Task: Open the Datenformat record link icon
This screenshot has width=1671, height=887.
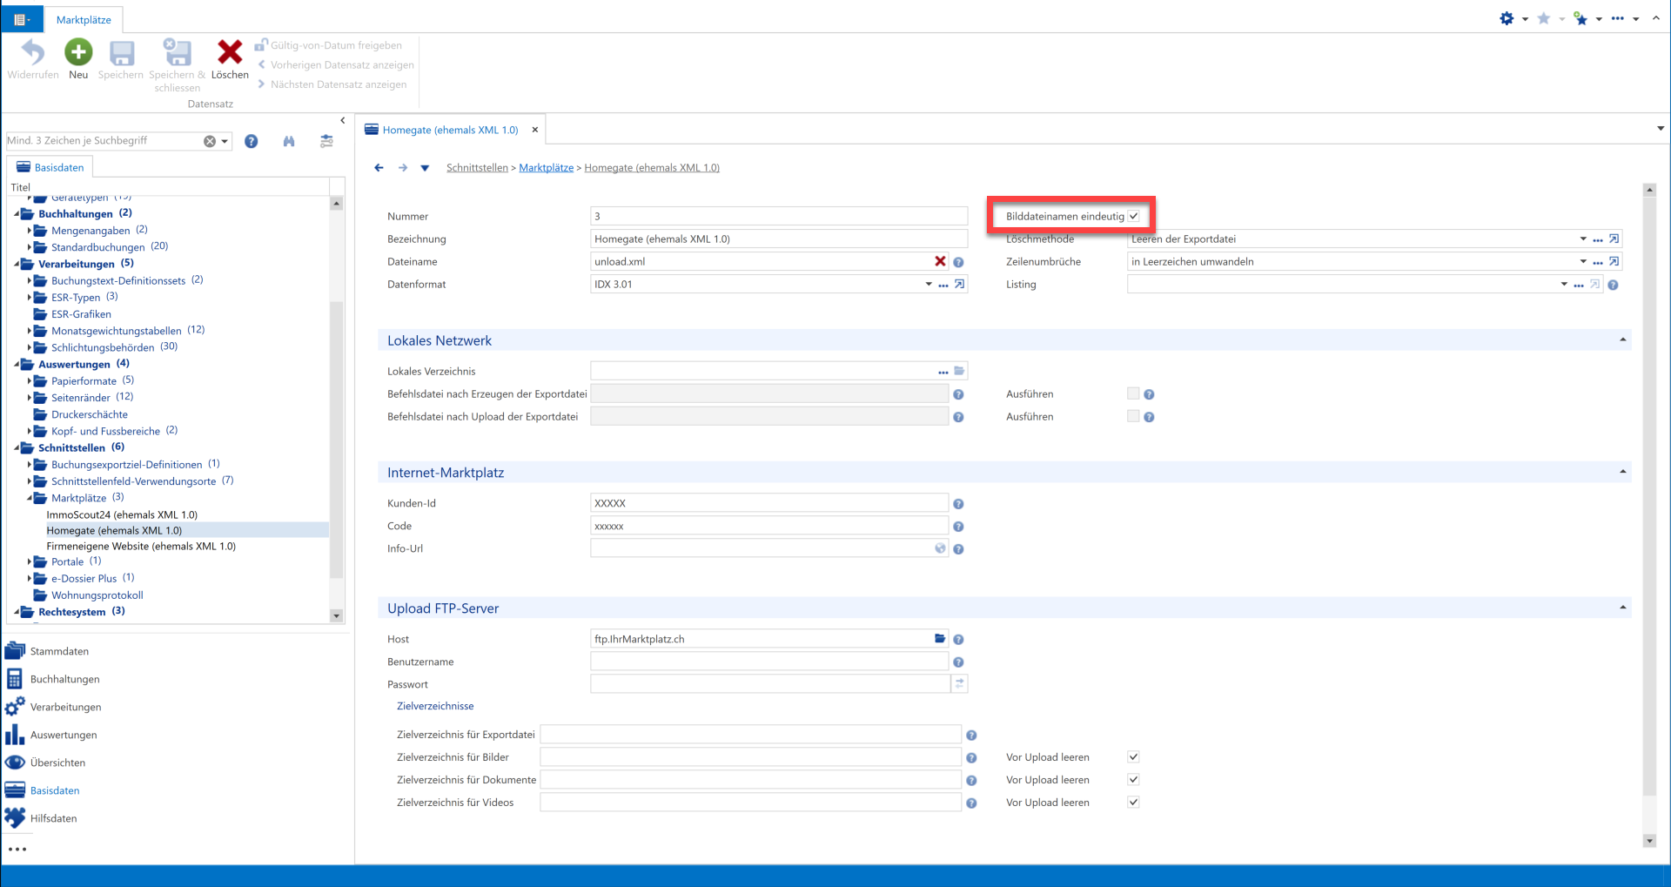Action: point(959,284)
